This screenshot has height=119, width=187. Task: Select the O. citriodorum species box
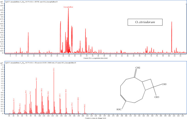pyautogui.click(x=145, y=22)
